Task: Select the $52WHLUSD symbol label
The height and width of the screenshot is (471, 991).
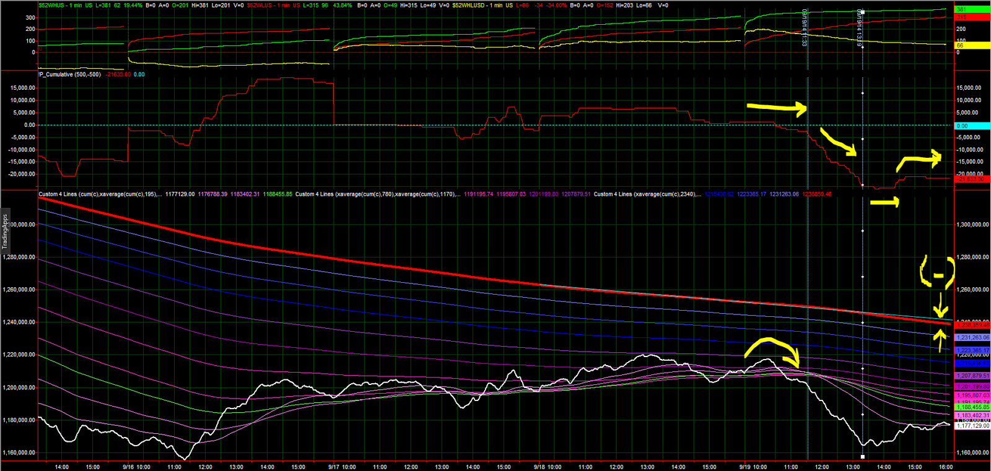Action: pyautogui.click(x=469, y=5)
